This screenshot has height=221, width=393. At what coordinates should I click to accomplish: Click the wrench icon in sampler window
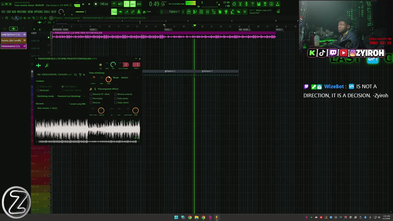pos(47,65)
